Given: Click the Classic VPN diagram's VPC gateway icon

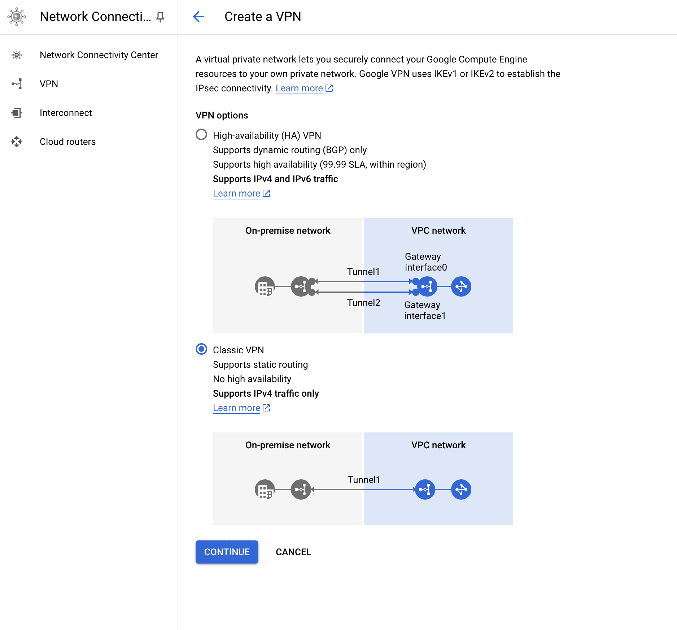Looking at the screenshot, I should 425,489.
